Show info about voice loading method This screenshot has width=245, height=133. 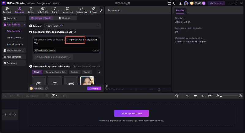tap(74, 32)
